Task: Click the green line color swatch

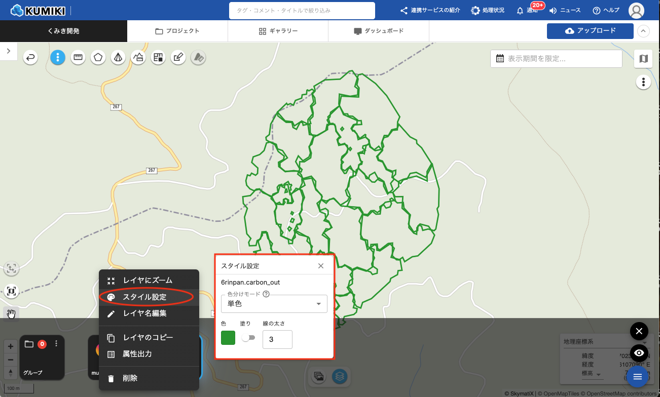Action: click(x=228, y=338)
